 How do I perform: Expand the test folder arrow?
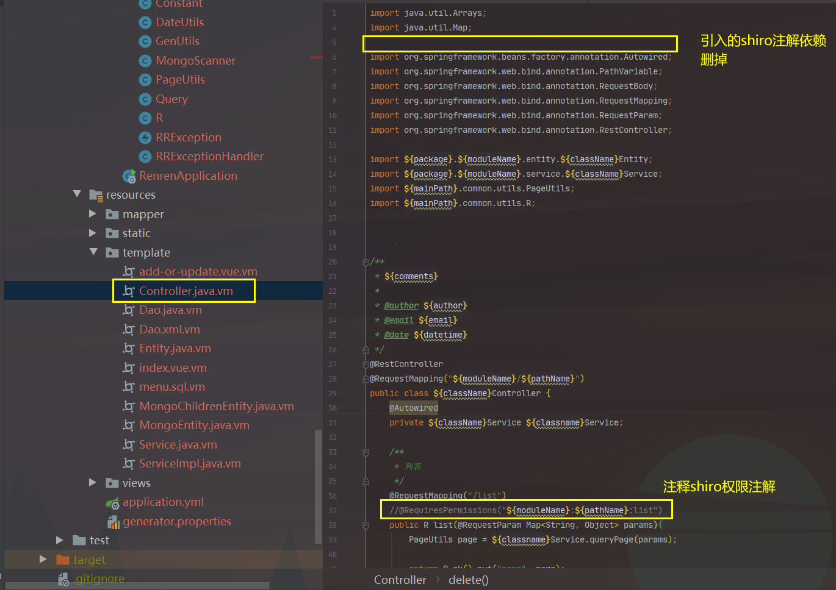(60, 540)
